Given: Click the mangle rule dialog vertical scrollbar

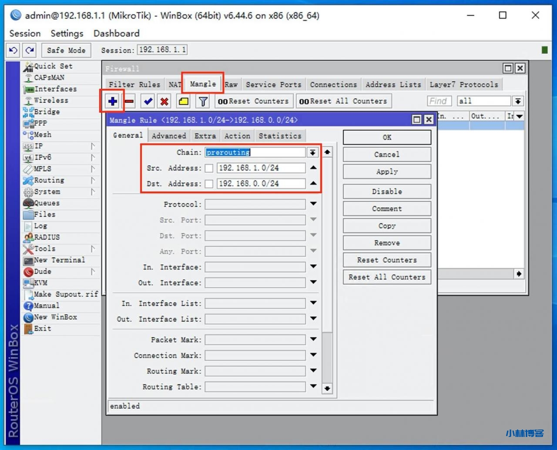Looking at the screenshot, I should click(x=327, y=270).
